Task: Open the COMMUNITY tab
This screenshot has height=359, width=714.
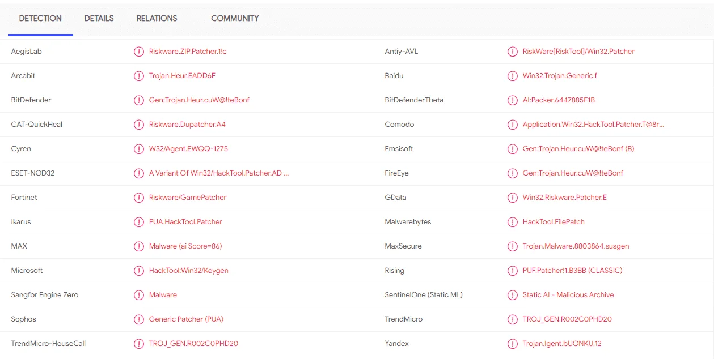Action: (235, 18)
